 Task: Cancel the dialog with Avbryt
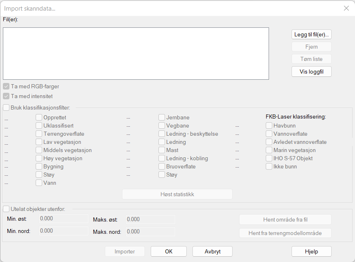point(212,251)
